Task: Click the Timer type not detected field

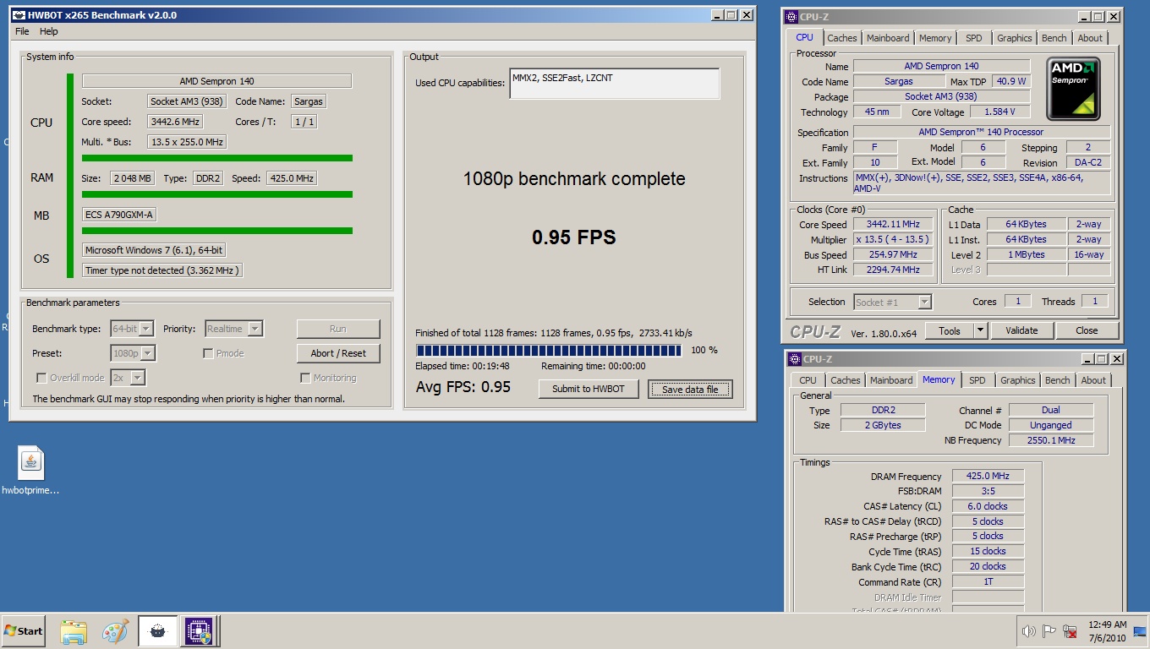Action: click(162, 270)
